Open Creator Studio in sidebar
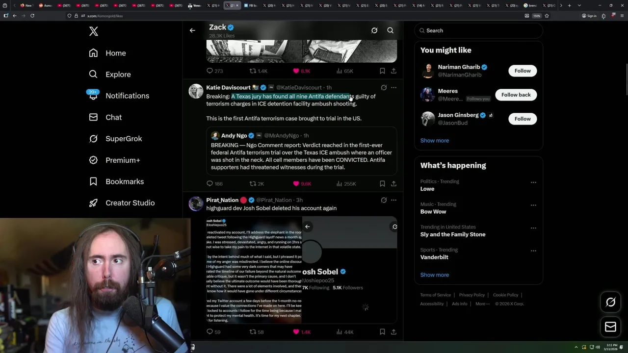The width and height of the screenshot is (628, 353). coord(122,203)
